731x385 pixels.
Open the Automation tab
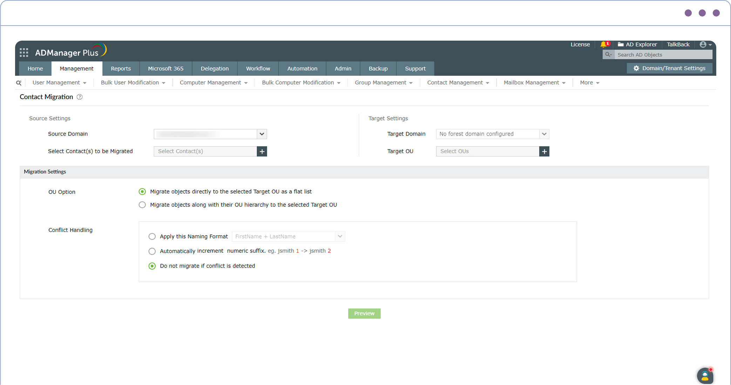[302, 68]
